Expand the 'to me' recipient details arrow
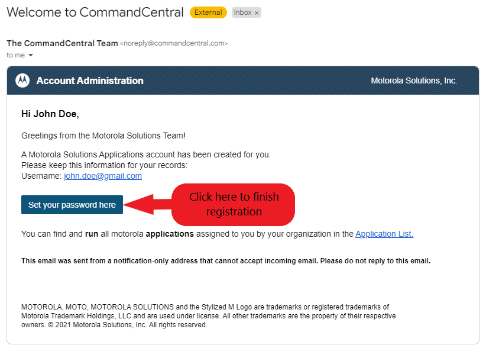 tap(31, 55)
